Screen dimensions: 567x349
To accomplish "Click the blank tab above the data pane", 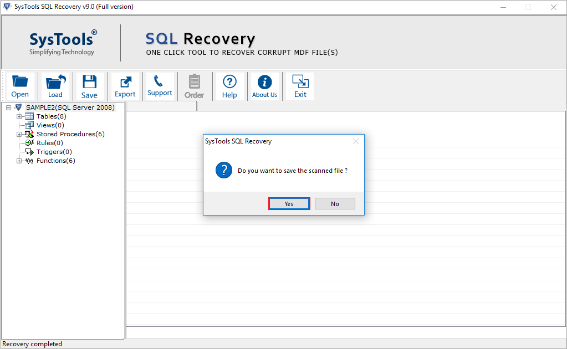I will coord(162,106).
